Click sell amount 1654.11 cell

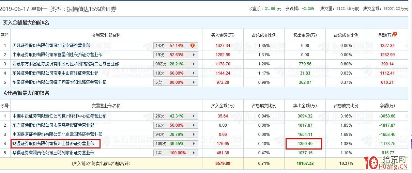[x=305, y=135]
